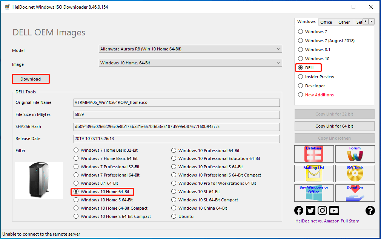Open HeiDoc.net vs. Amazon Full Story link
Screen dimensions: 381x239
pyautogui.click(x=327, y=221)
